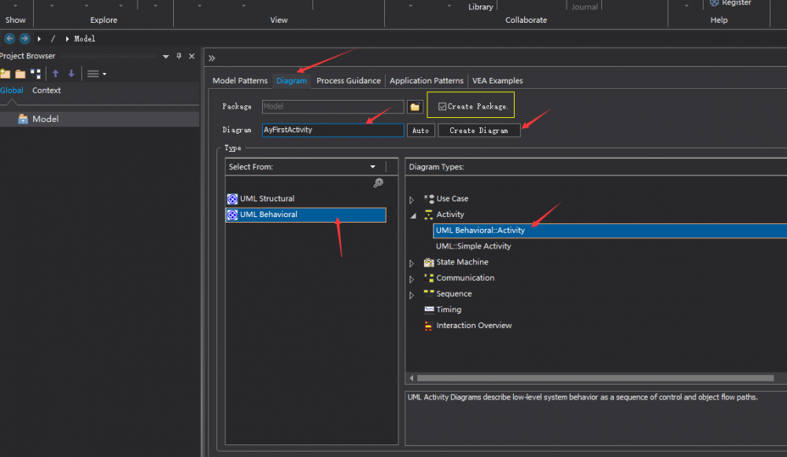Click the move up arrow in Project Browser
The height and width of the screenshot is (457, 787).
click(54, 73)
